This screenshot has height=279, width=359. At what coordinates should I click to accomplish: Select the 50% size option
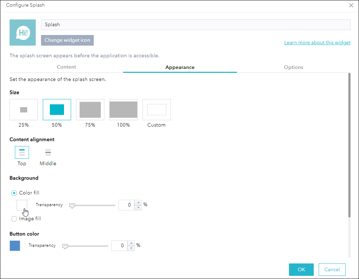click(57, 110)
